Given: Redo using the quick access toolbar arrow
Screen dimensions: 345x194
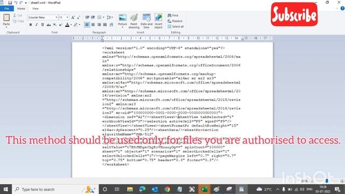Looking at the screenshot, I should tap(21, 3).
